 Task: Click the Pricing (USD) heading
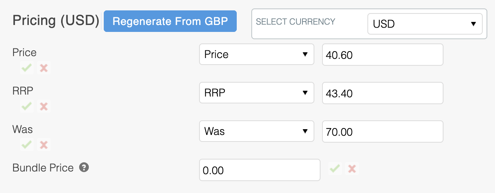(56, 21)
